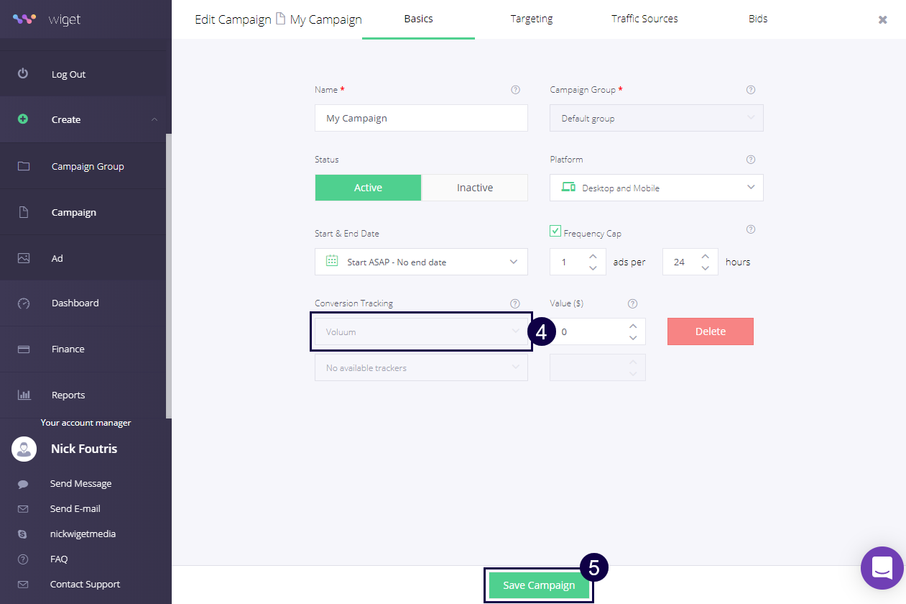The height and width of the screenshot is (604, 906).
Task: Open the Traffic Sources tab
Action: (644, 19)
